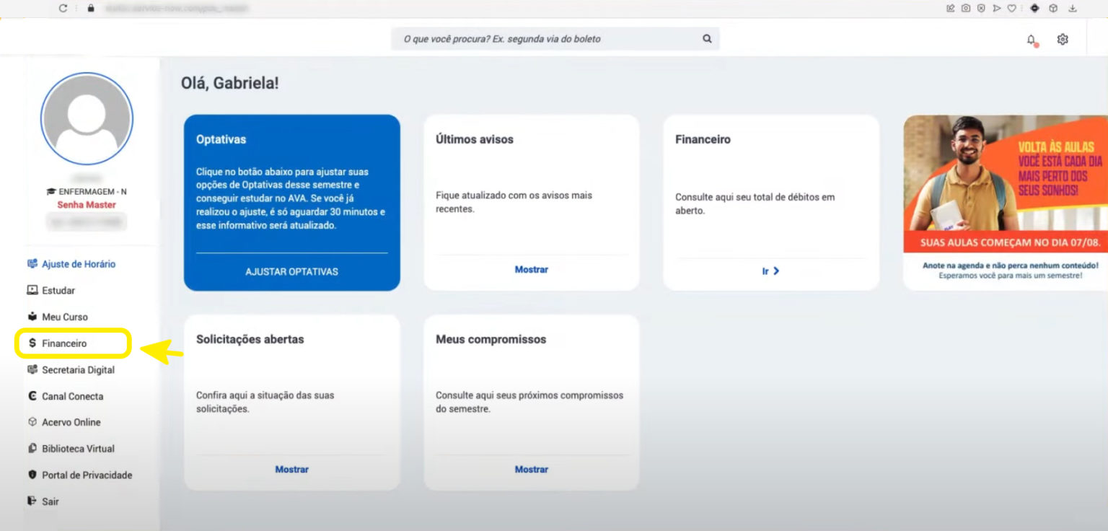Switch to the Últimos avisos card's Mostrar view
The height and width of the screenshot is (531, 1108).
531,268
